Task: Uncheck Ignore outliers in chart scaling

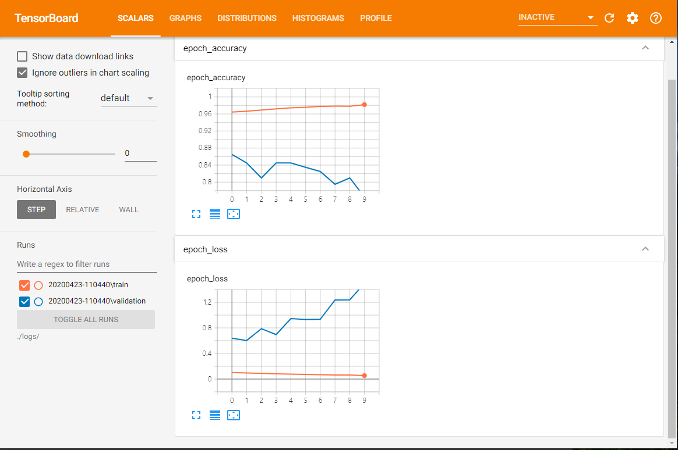Action: (22, 73)
